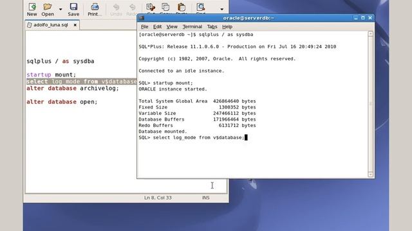Image resolution: width=412 pixels, height=231 pixels.
Task: Open the Help menu in terminal
Action: [x=227, y=27]
